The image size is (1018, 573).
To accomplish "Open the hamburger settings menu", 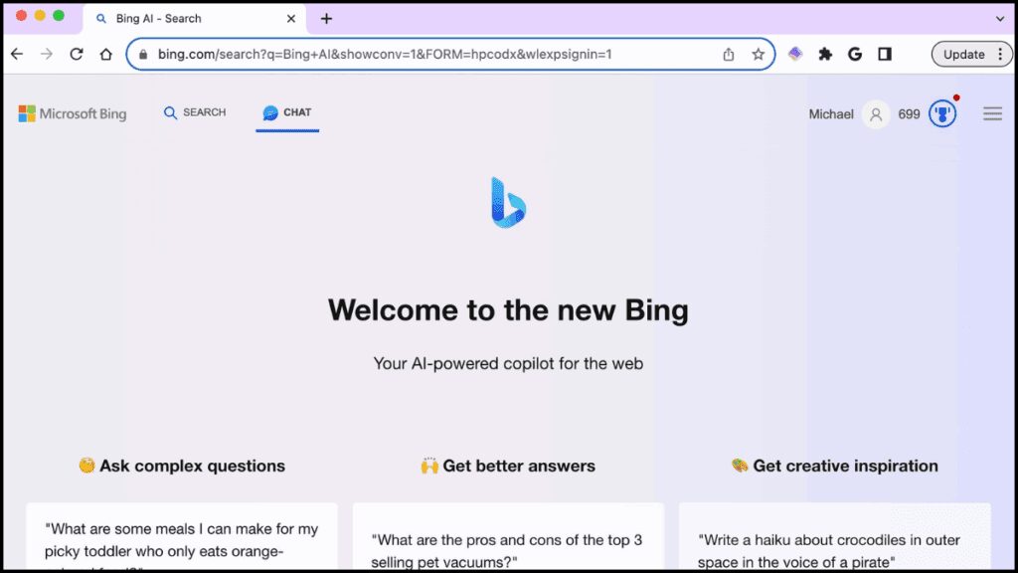I will (992, 113).
